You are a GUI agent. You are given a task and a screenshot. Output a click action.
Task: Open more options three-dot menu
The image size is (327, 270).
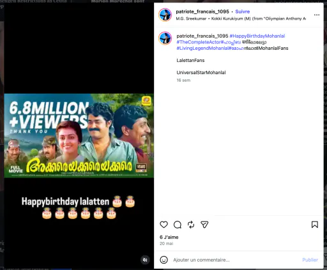coord(317,15)
